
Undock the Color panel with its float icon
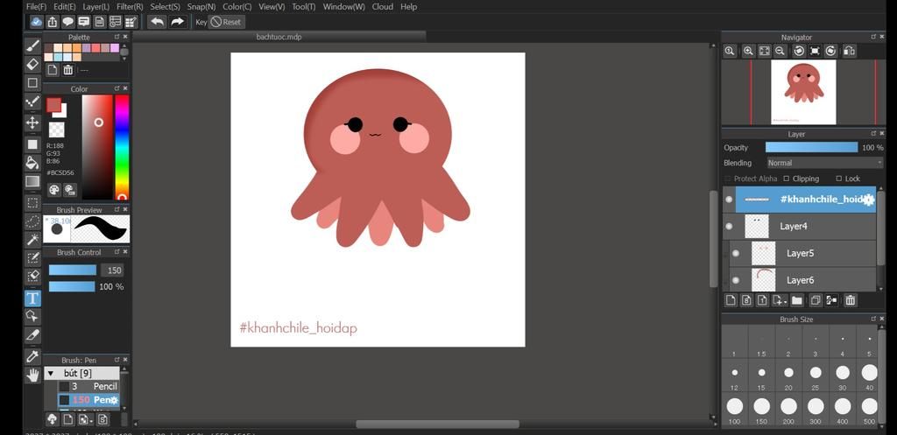117,88
